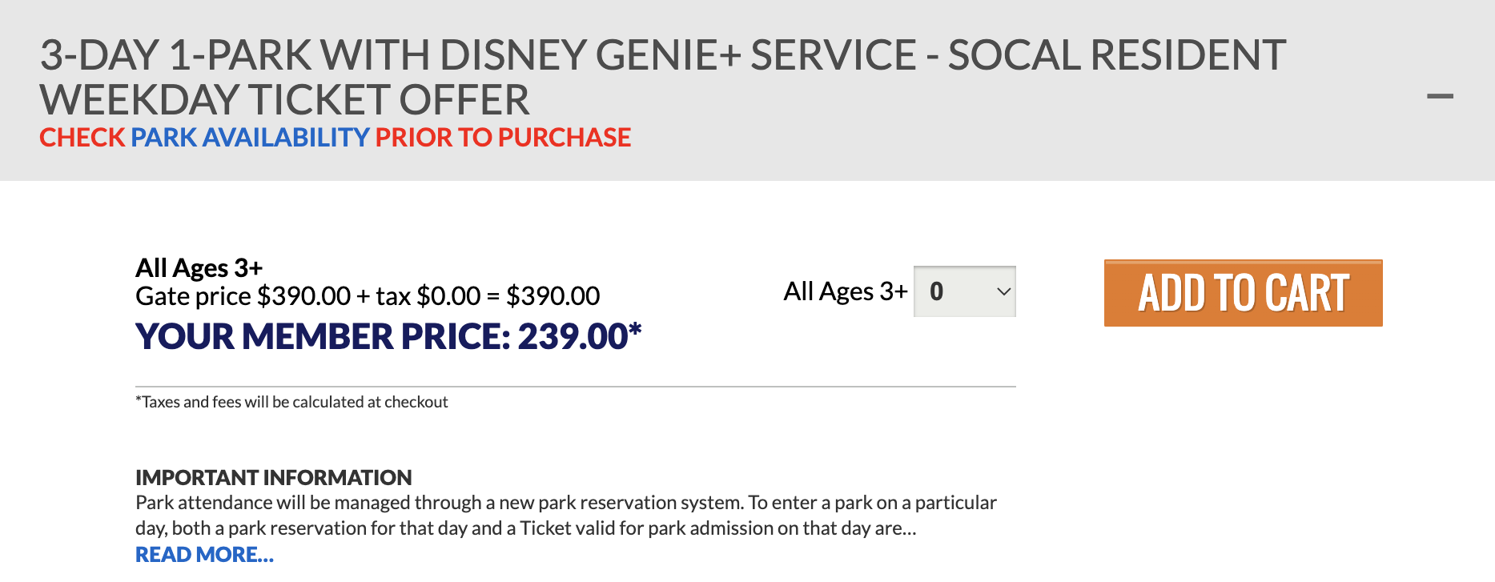
Task: Open the All Ages 3+ quantity dropdown
Action: click(964, 291)
